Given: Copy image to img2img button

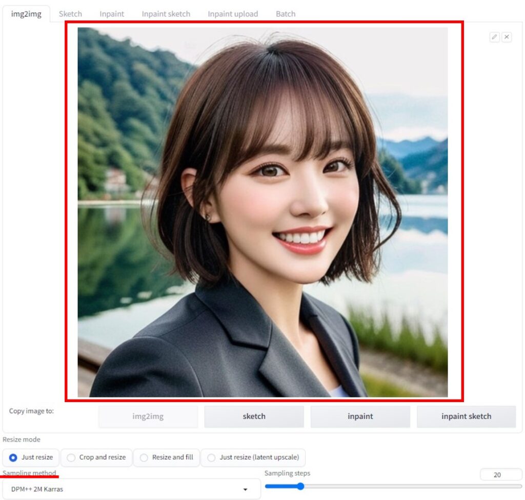Looking at the screenshot, I should pyautogui.click(x=148, y=416).
